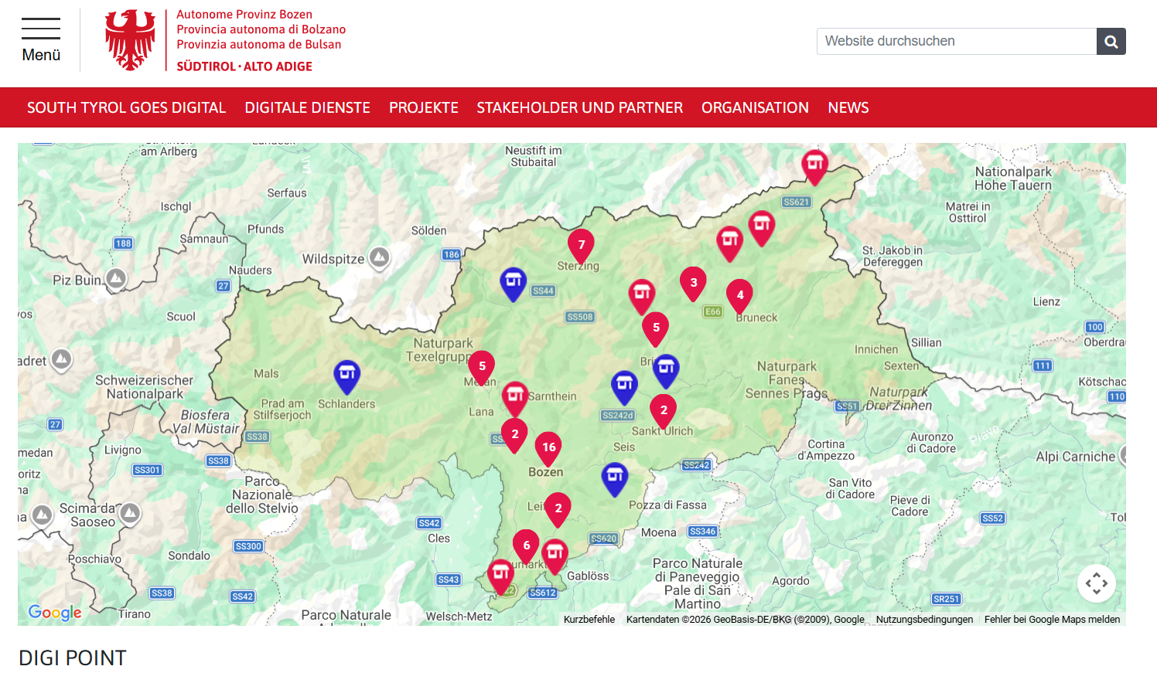Open the map camera controls button

(1097, 583)
